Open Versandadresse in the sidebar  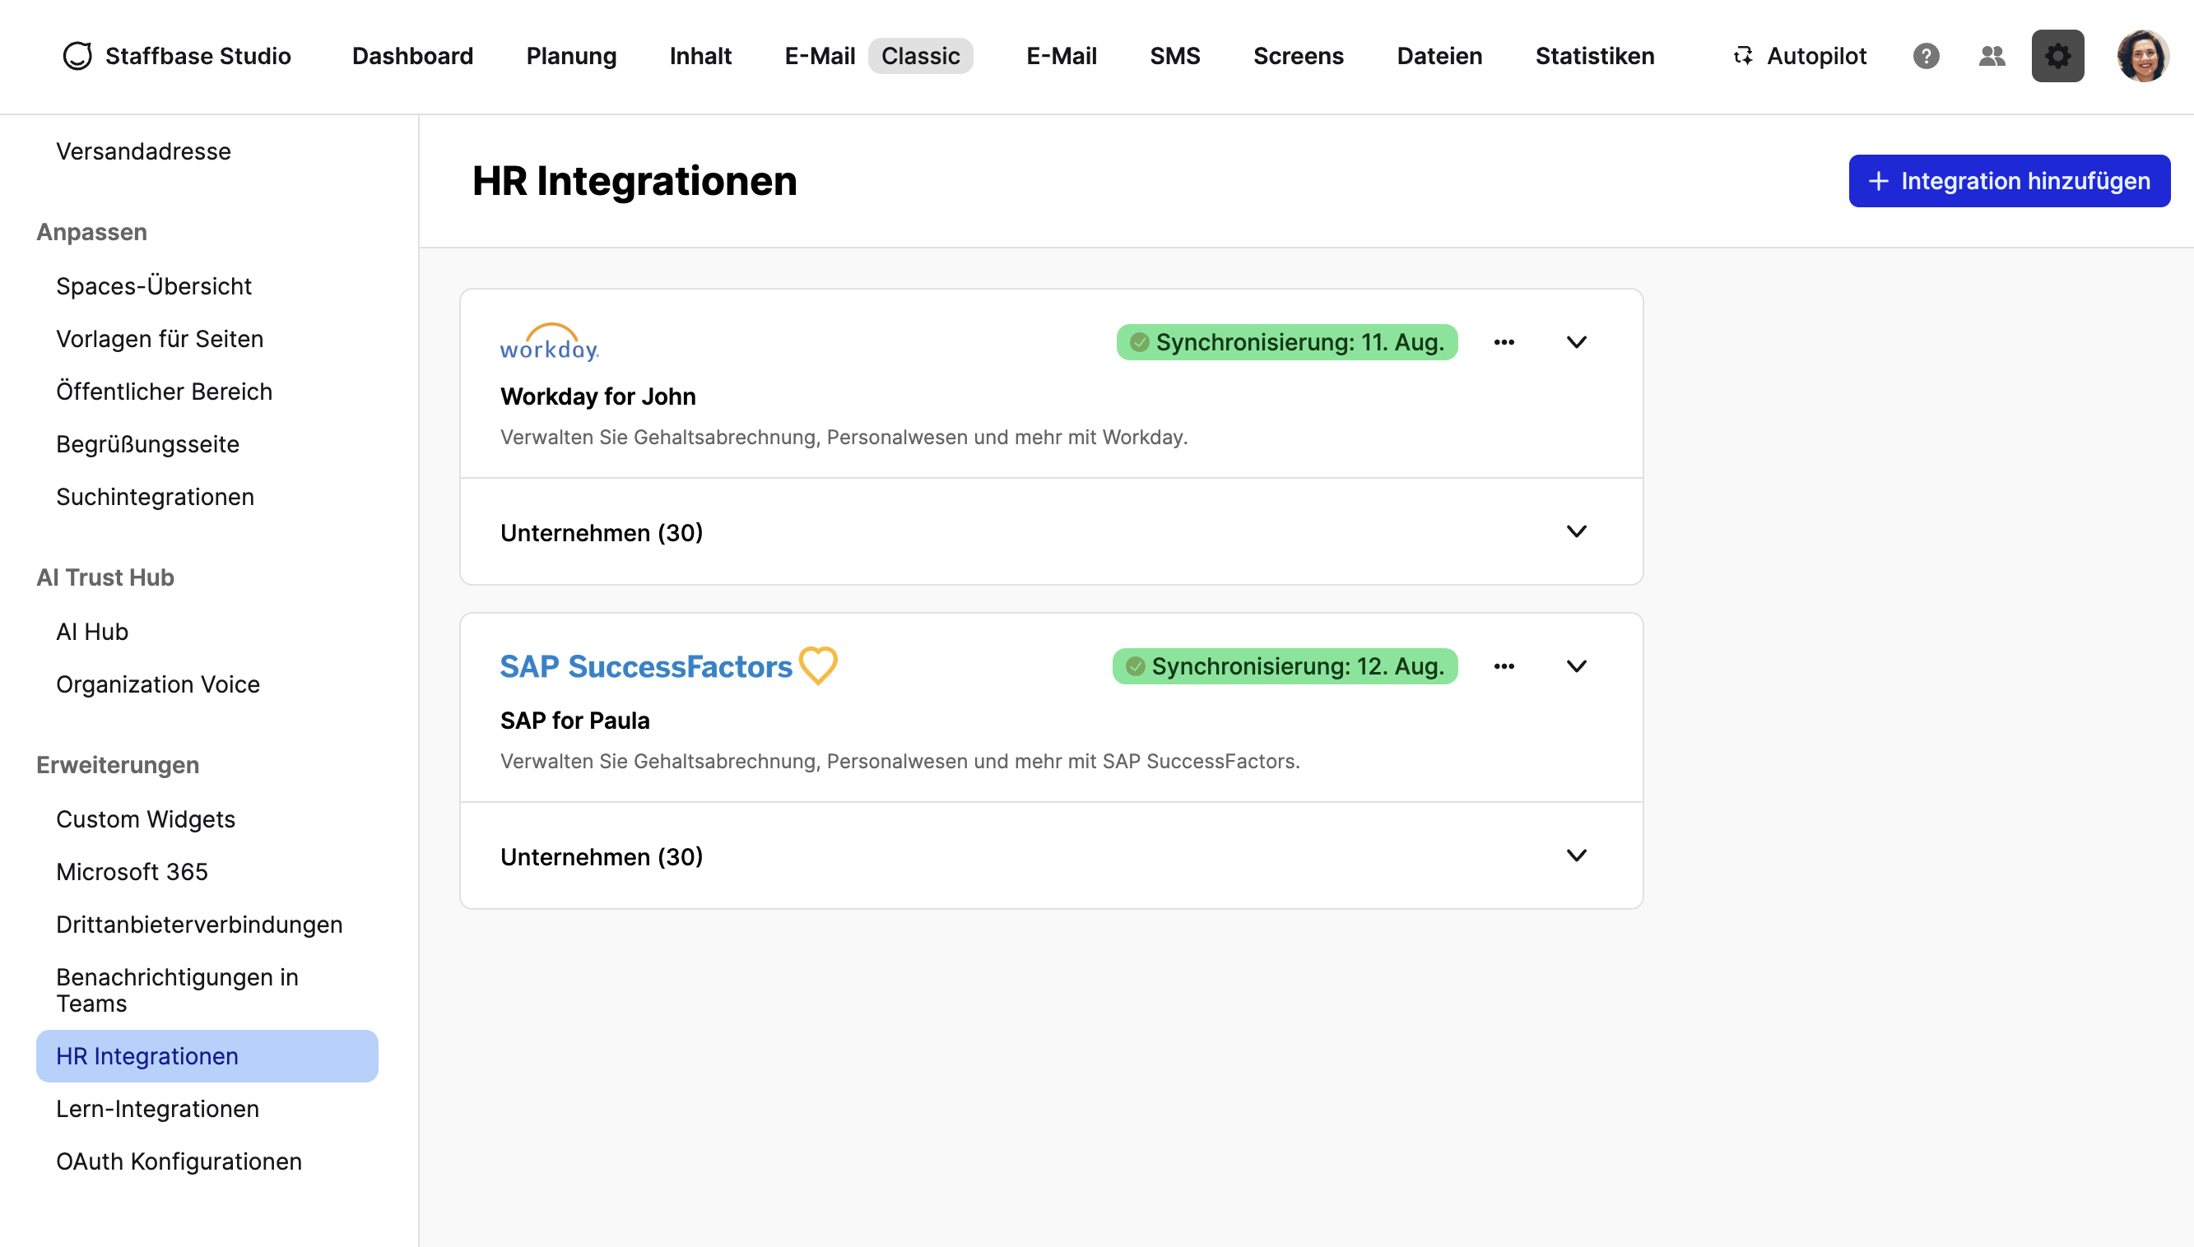tap(143, 151)
